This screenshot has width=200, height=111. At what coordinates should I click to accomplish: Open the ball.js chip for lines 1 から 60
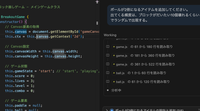click(x=119, y=73)
